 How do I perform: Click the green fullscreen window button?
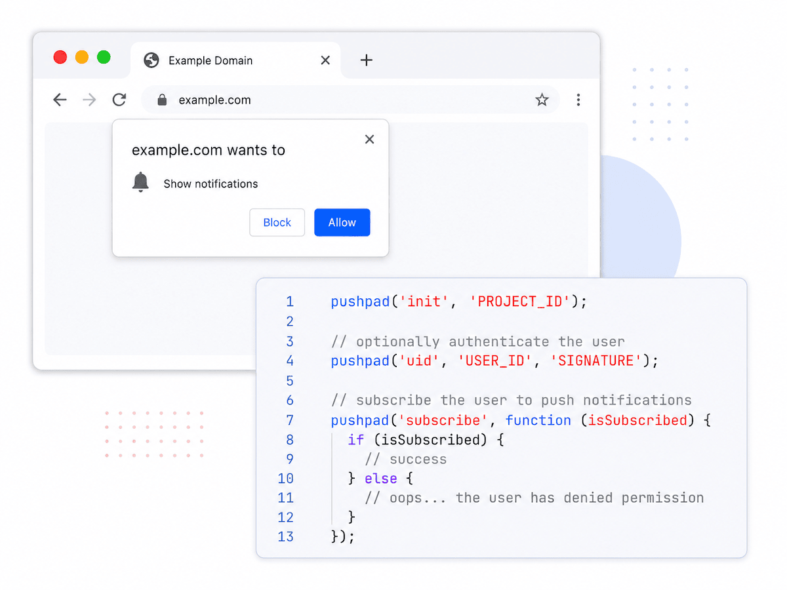tap(104, 57)
